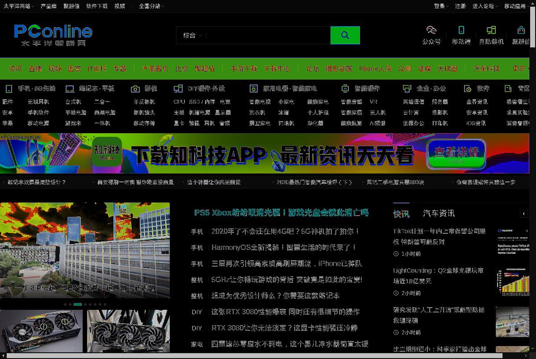The height and width of the screenshot is (359, 536).
Task: Expand the 太平洋网络 dropdown
Action: [18, 6]
